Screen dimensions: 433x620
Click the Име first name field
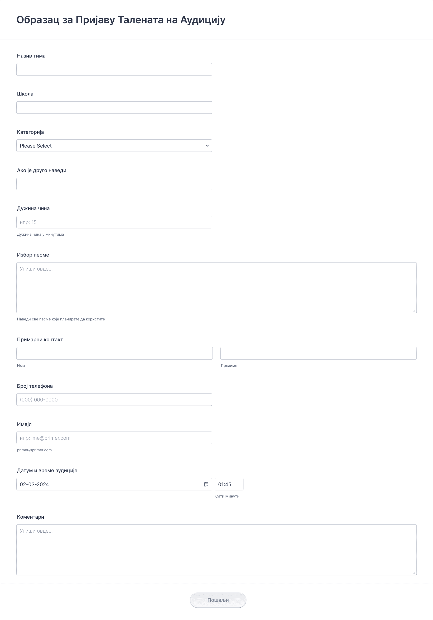(114, 353)
